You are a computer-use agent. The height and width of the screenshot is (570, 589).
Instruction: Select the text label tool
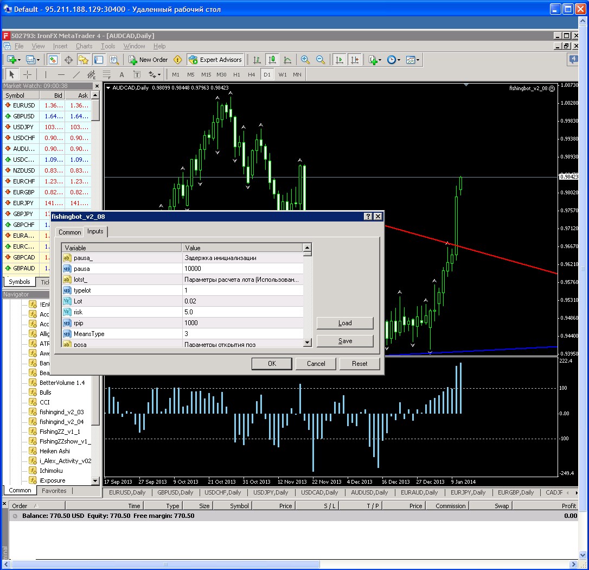pos(137,74)
